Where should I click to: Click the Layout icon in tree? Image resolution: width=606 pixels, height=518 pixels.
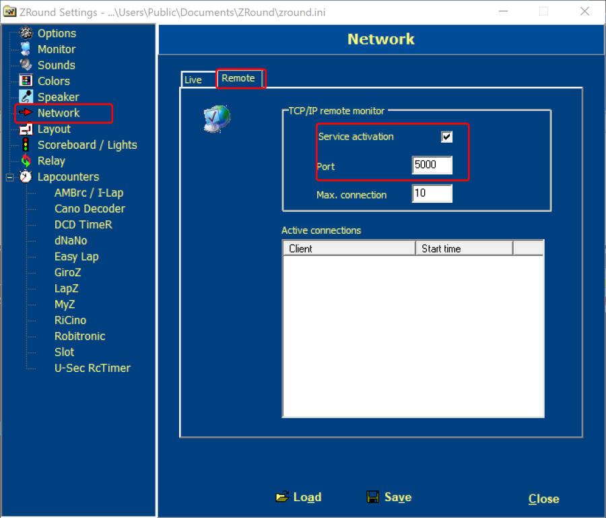[26, 129]
